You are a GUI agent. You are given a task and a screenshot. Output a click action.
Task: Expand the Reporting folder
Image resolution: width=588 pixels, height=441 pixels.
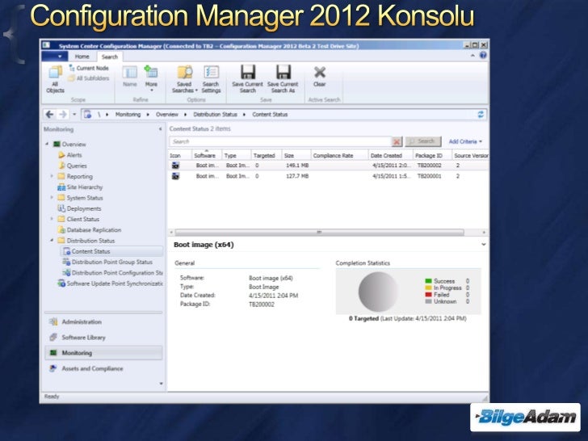[x=52, y=176]
